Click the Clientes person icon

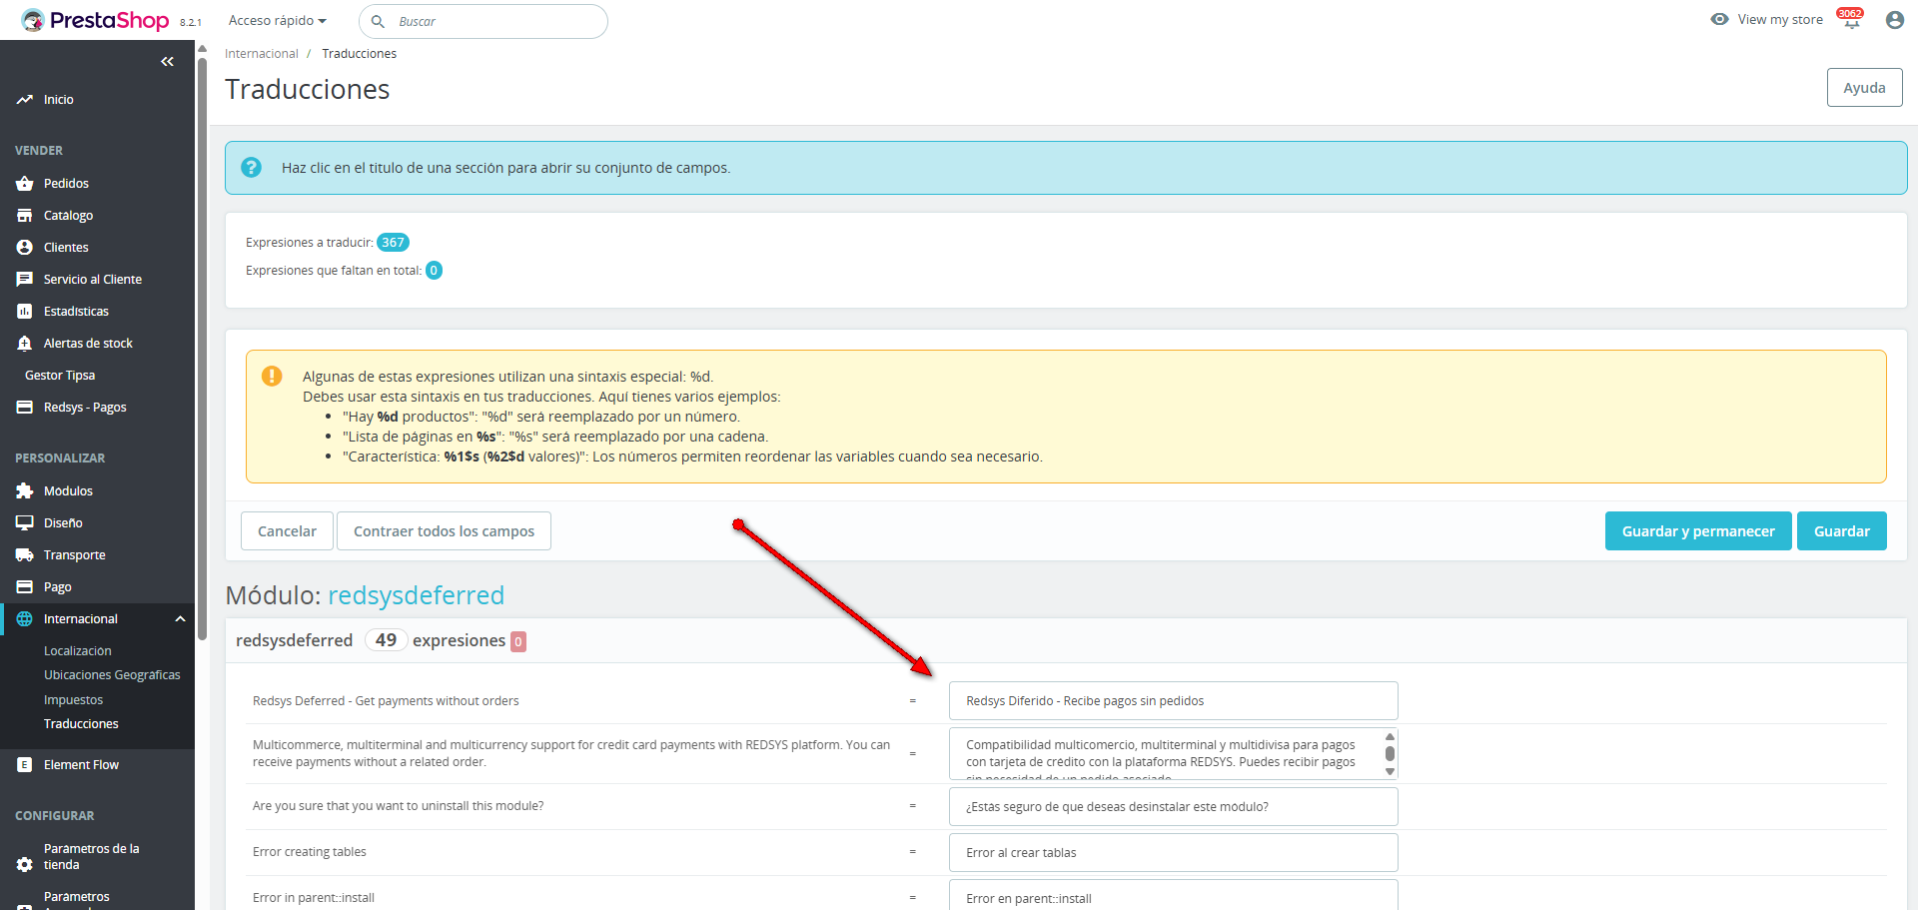pos(25,248)
